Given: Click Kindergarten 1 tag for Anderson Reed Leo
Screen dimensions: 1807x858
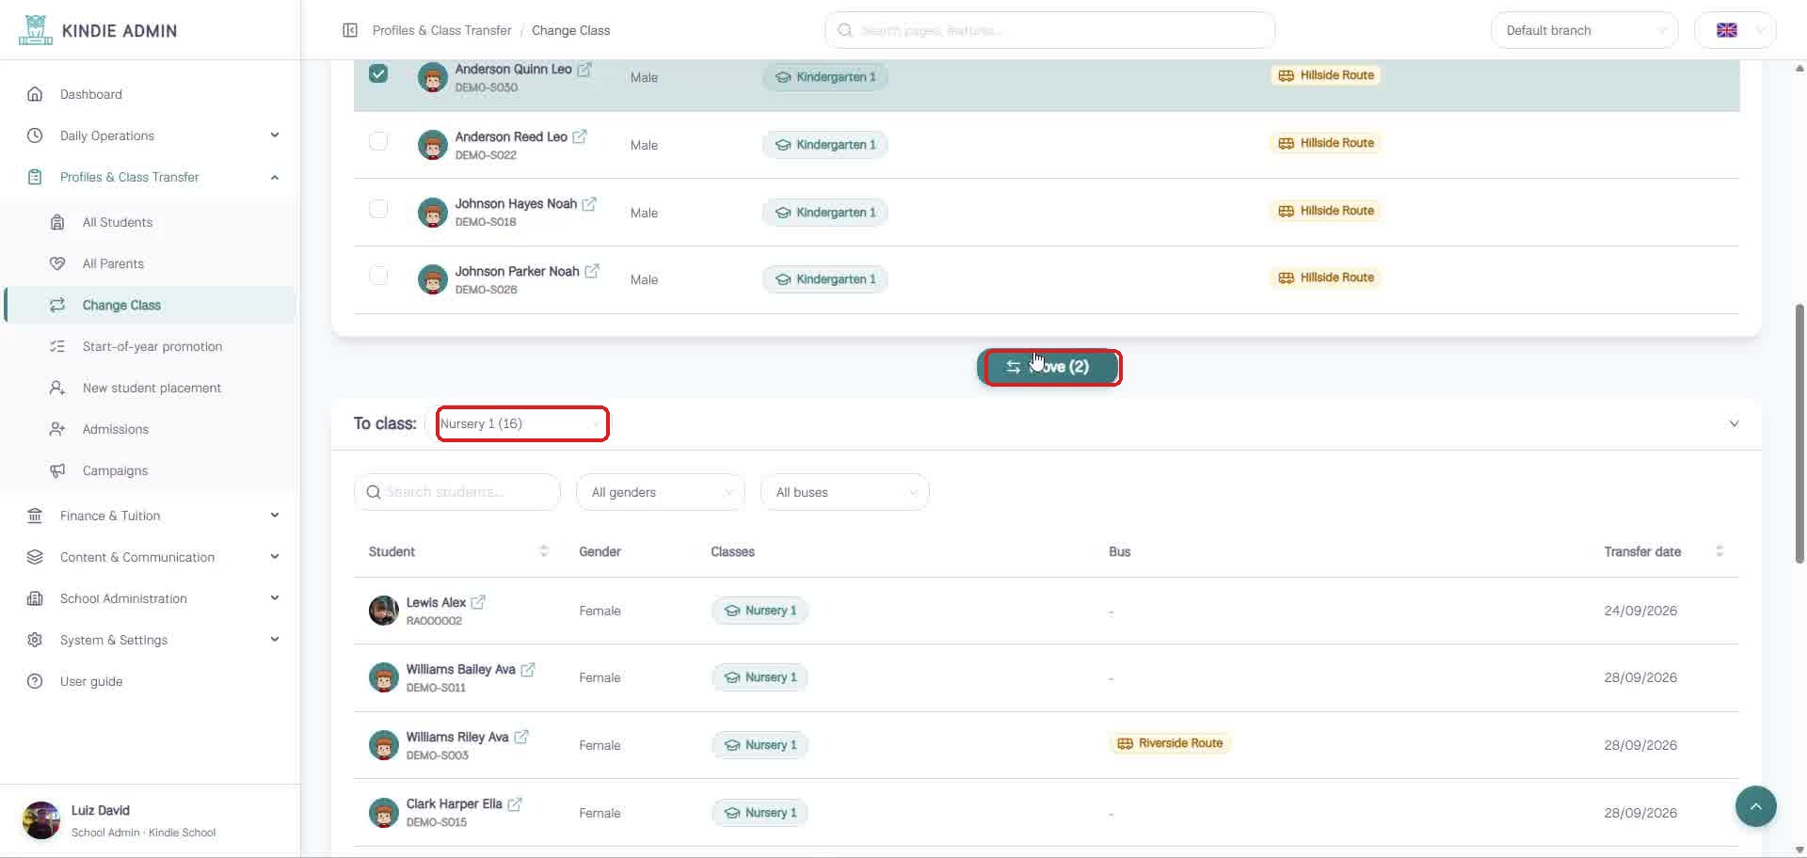Looking at the screenshot, I should tap(825, 145).
